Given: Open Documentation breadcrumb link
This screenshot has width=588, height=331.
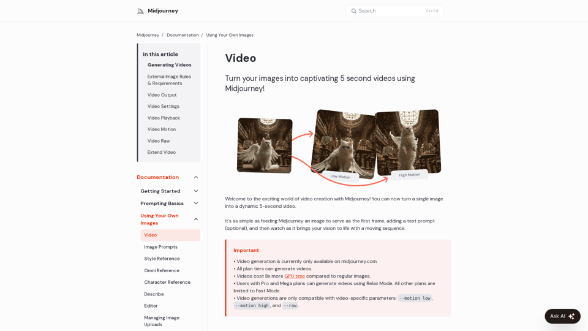Looking at the screenshot, I should point(183,35).
